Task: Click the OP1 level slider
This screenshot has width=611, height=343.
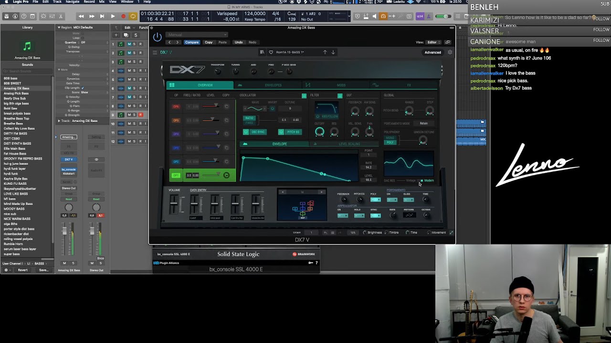Action: click(211, 175)
